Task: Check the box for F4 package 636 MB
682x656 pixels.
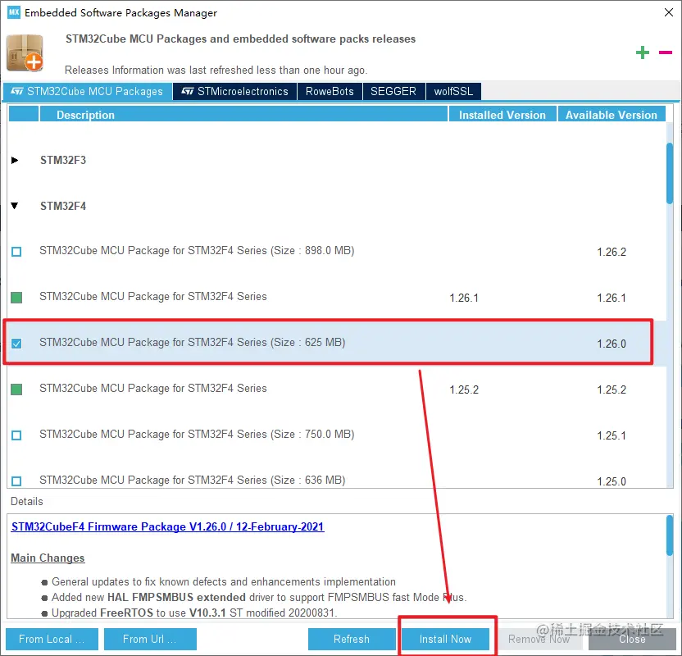Action: coord(16,481)
